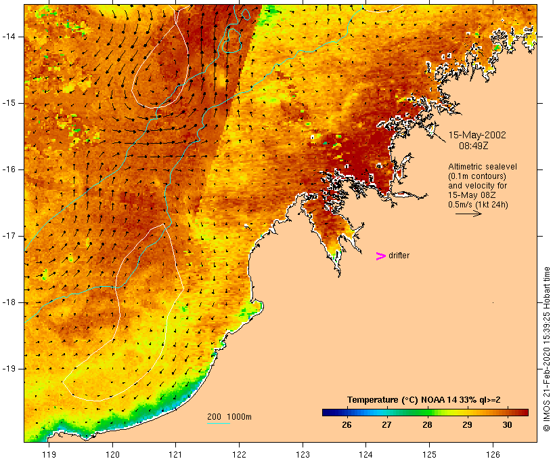Click the 'drifter' legend label
The width and height of the screenshot is (555, 461).
pos(399,256)
